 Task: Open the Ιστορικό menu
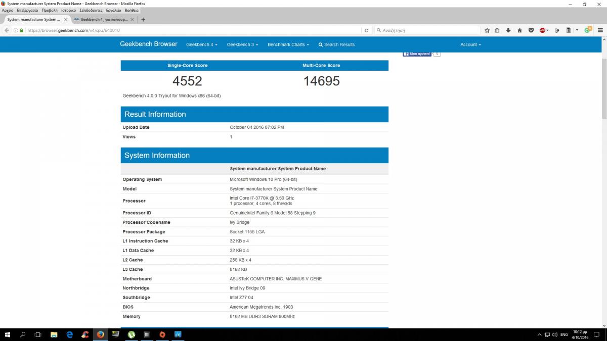click(x=69, y=10)
